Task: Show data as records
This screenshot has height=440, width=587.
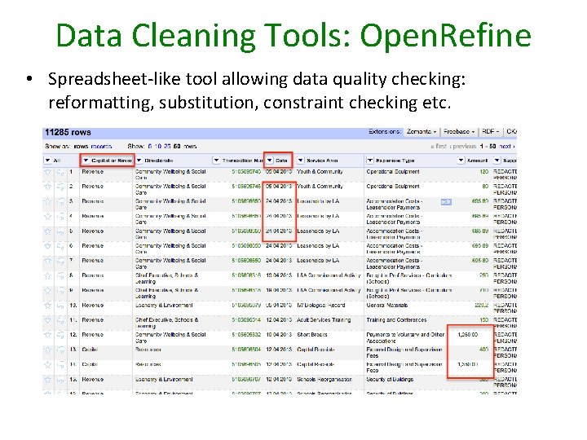Action: [101, 147]
